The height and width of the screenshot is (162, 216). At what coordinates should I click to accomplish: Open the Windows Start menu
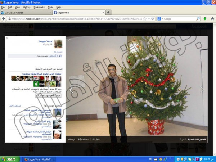(x=9, y=159)
